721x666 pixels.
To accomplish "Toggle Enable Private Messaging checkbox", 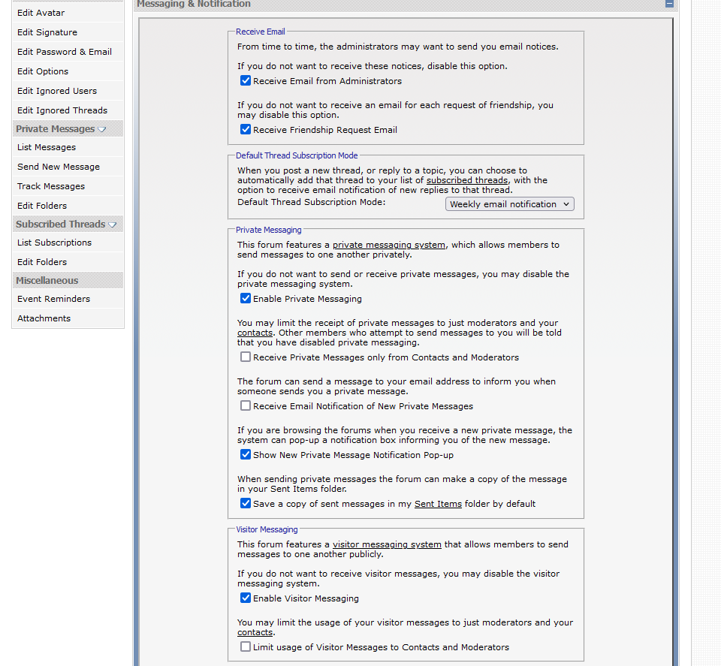I will (246, 299).
